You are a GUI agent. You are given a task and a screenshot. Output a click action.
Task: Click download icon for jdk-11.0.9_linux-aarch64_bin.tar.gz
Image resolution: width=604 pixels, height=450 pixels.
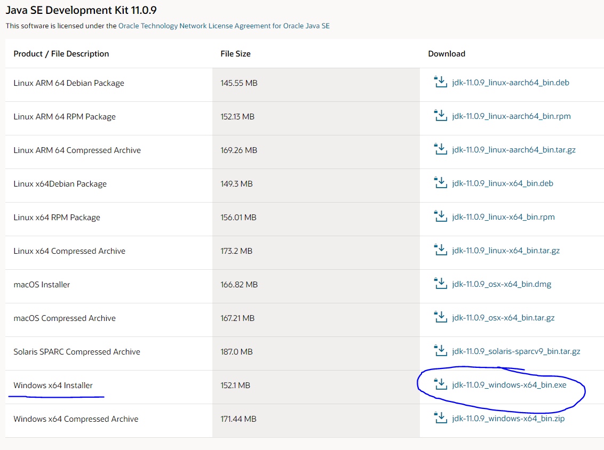tap(440, 149)
